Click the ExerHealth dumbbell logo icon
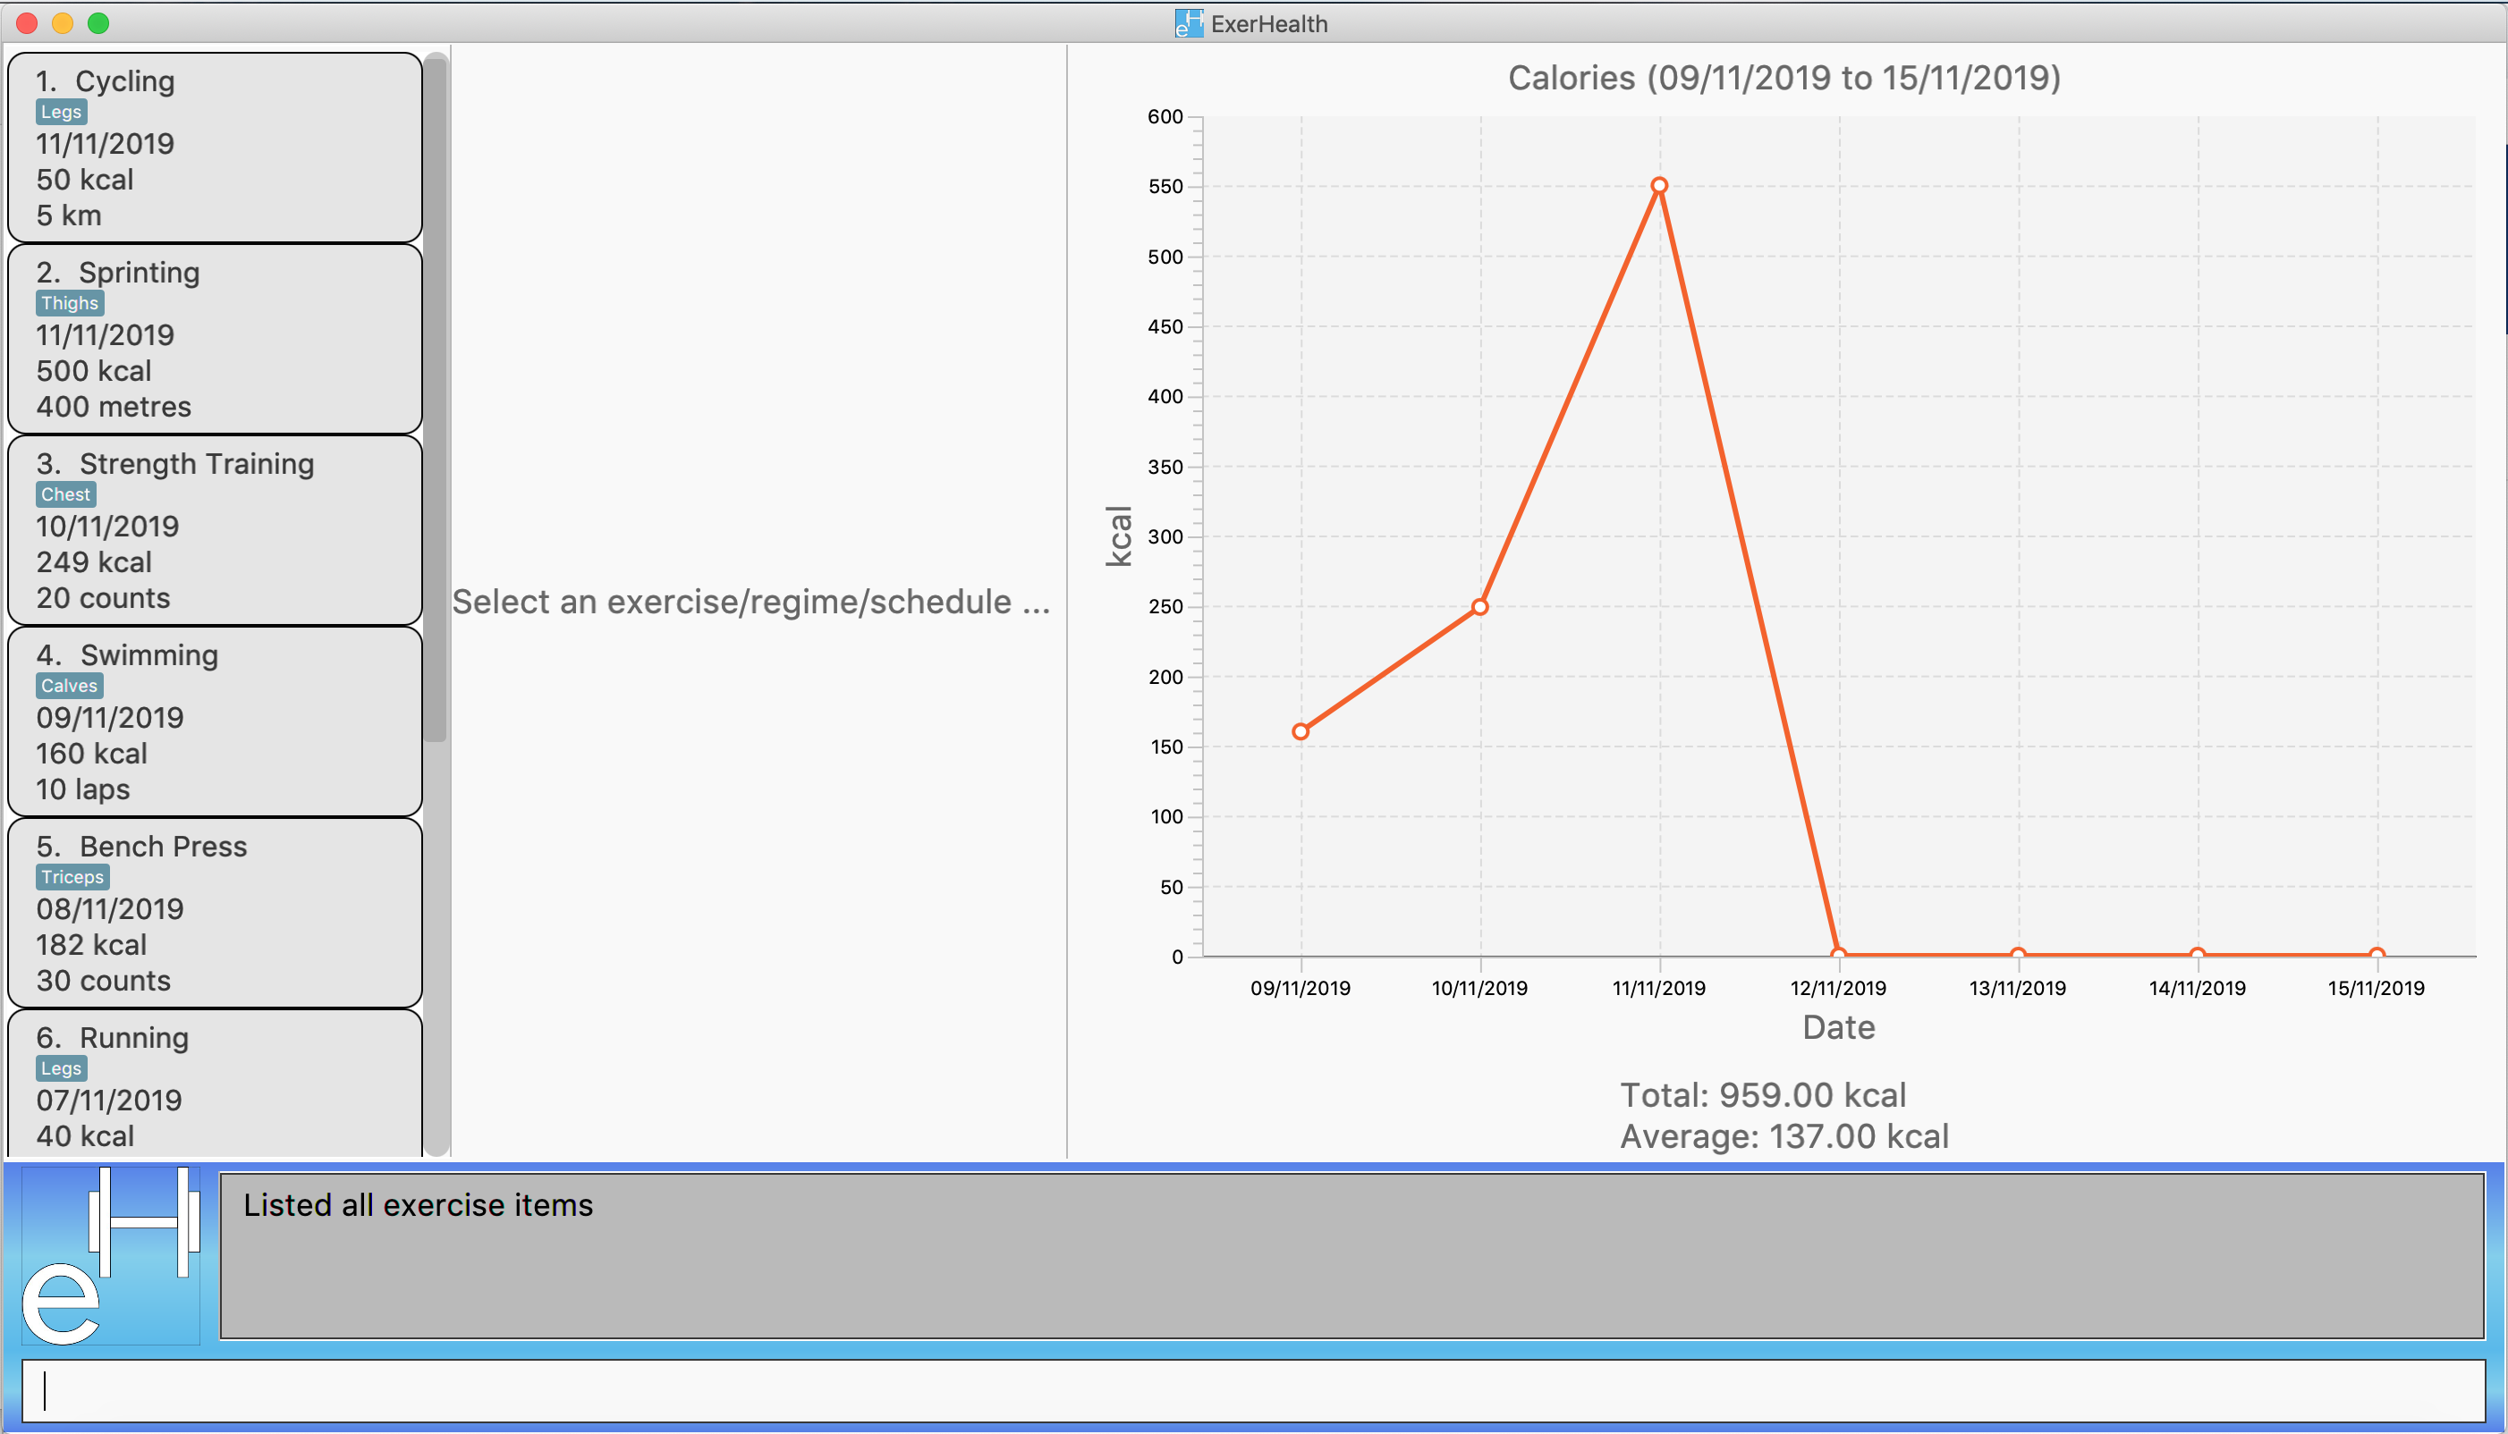Image resolution: width=2508 pixels, height=1434 pixels. point(110,1255)
